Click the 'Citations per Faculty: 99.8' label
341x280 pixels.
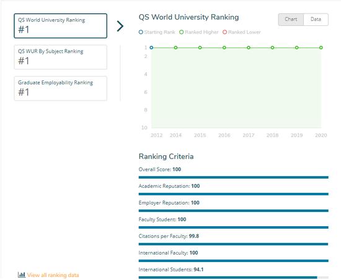tap(169, 236)
